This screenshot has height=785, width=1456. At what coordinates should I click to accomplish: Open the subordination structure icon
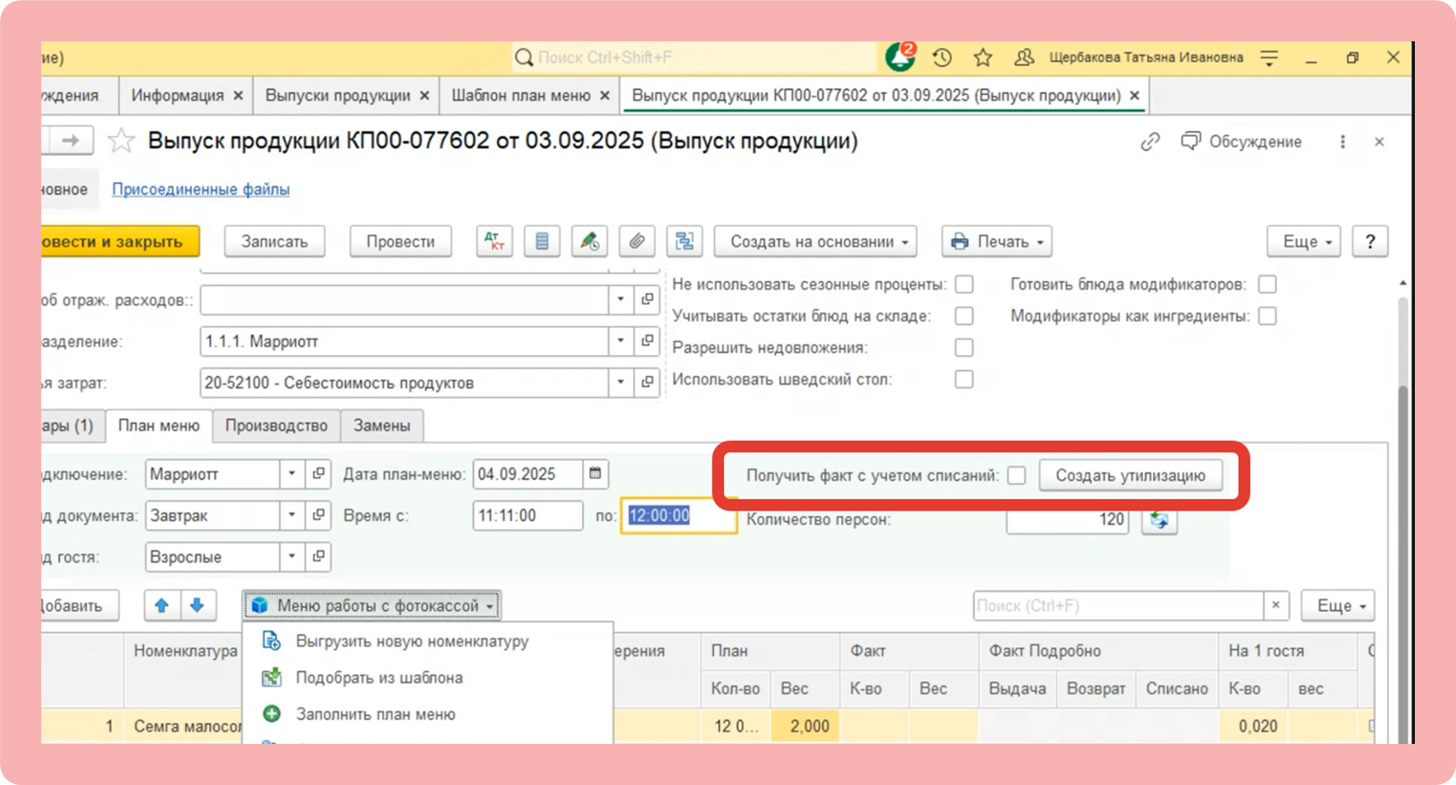pos(684,241)
